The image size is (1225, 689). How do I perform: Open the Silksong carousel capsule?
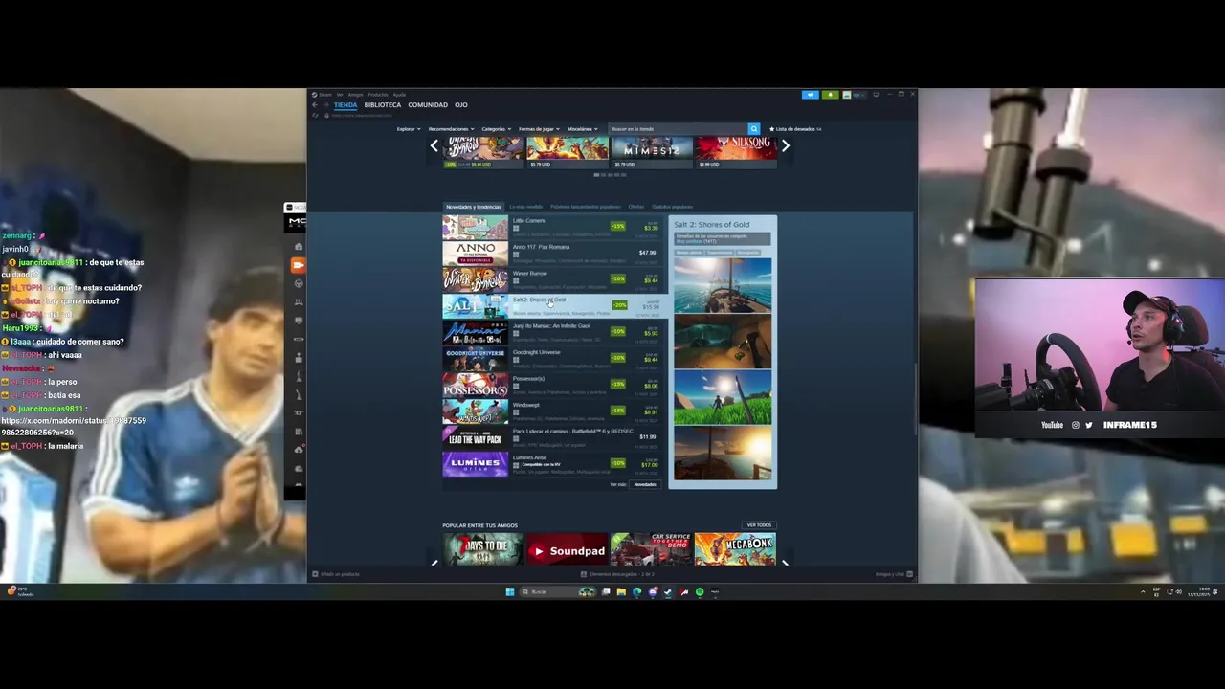tap(736, 151)
